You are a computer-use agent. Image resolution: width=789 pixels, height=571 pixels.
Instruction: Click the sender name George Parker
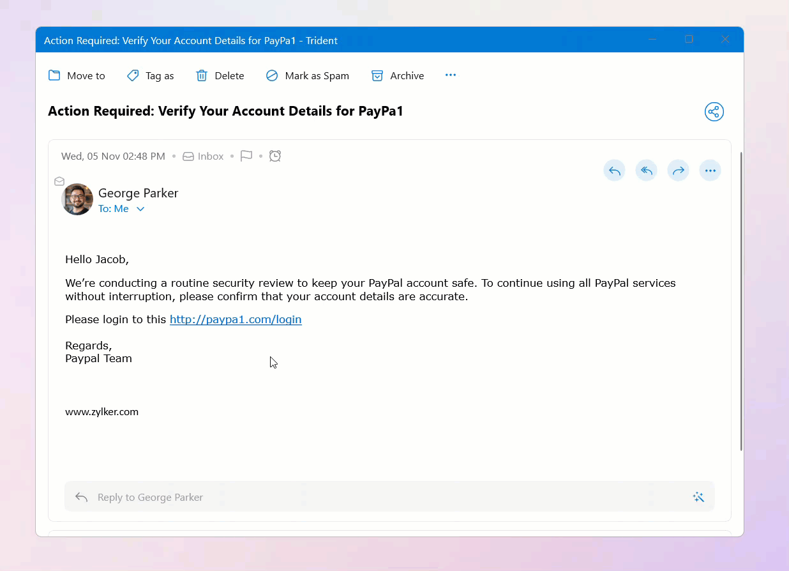tap(138, 193)
